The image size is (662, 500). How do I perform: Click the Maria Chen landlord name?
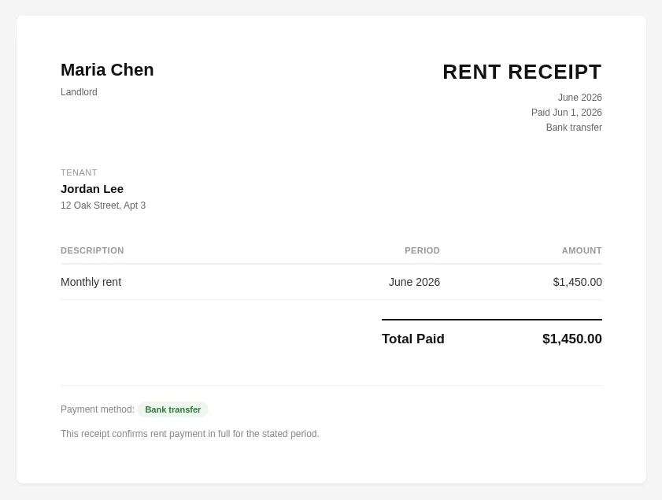coord(107,70)
